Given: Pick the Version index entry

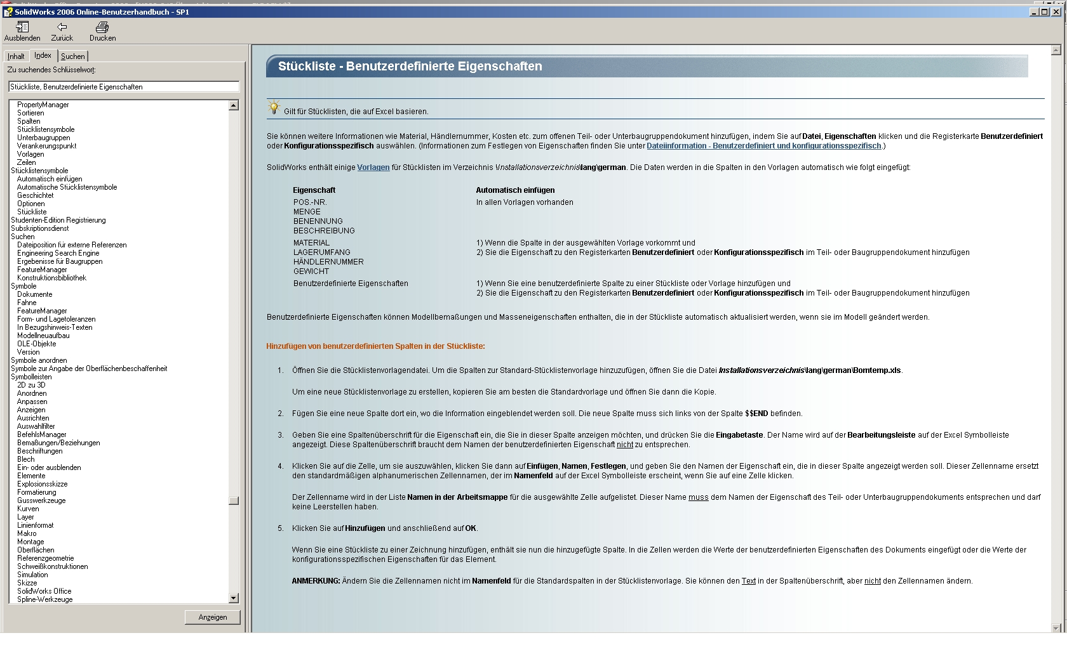Looking at the screenshot, I should coord(28,352).
